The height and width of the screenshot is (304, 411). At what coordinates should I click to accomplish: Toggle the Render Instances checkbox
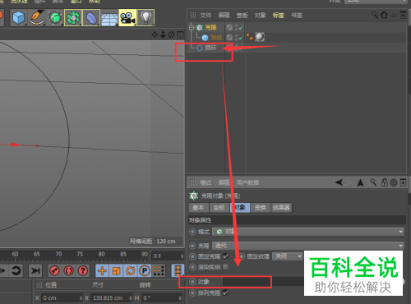coord(225,267)
